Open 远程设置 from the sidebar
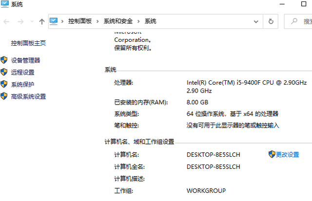The height and width of the screenshot is (201, 312). coord(22,73)
